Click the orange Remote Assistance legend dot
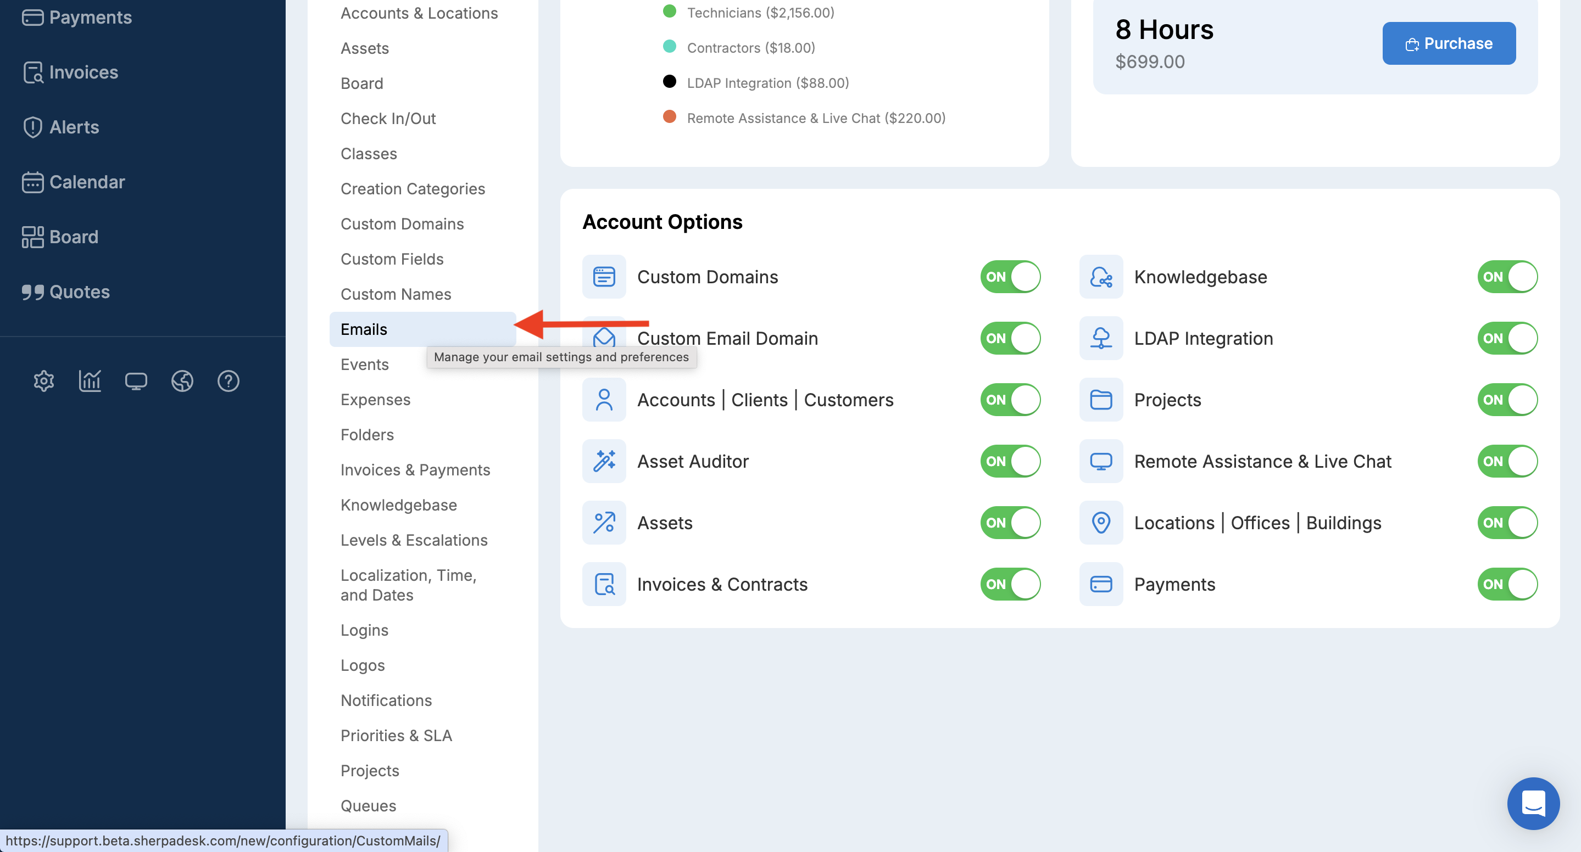 670,116
